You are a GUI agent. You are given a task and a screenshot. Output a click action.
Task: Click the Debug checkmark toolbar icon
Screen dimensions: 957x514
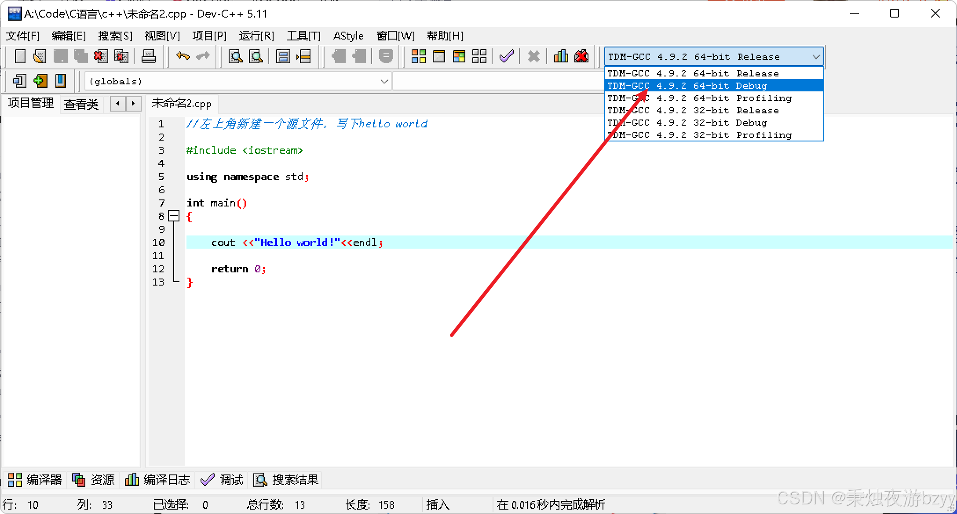[x=507, y=56]
